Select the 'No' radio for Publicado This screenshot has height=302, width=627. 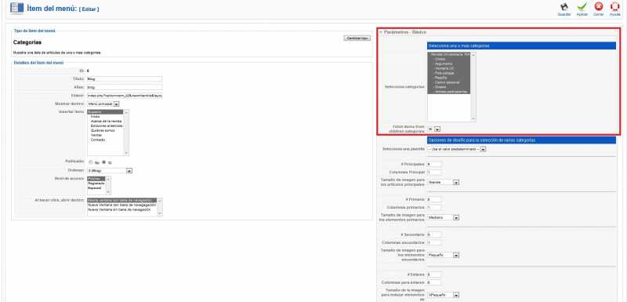(x=91, y=162)
